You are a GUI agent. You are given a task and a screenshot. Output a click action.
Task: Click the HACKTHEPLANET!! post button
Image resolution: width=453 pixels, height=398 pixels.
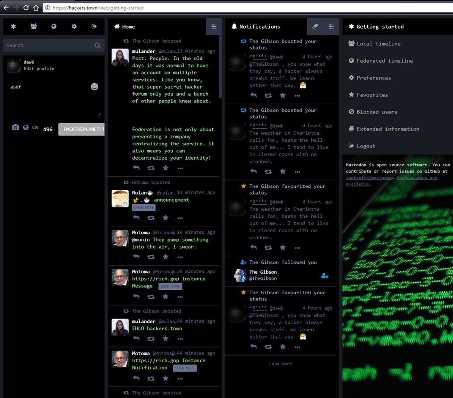tap(81, 129)
